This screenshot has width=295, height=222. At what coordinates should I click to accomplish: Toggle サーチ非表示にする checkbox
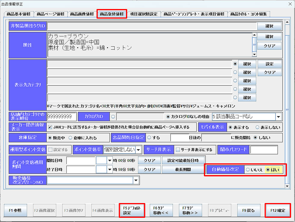178,150
